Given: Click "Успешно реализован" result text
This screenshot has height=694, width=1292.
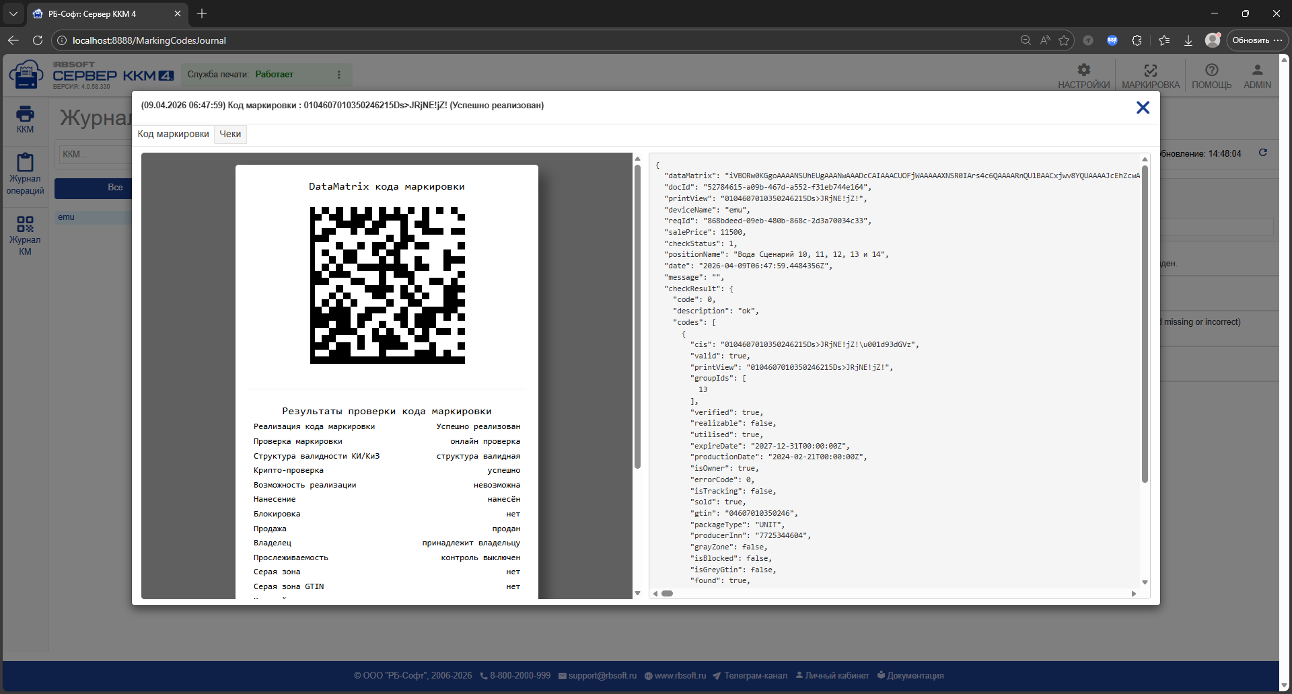Looking at the screenshot, I should pyautogui.click(x=478, y=426).
